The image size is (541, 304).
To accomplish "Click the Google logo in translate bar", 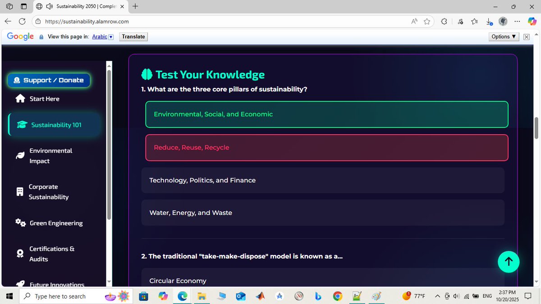I will pos(20,37).
